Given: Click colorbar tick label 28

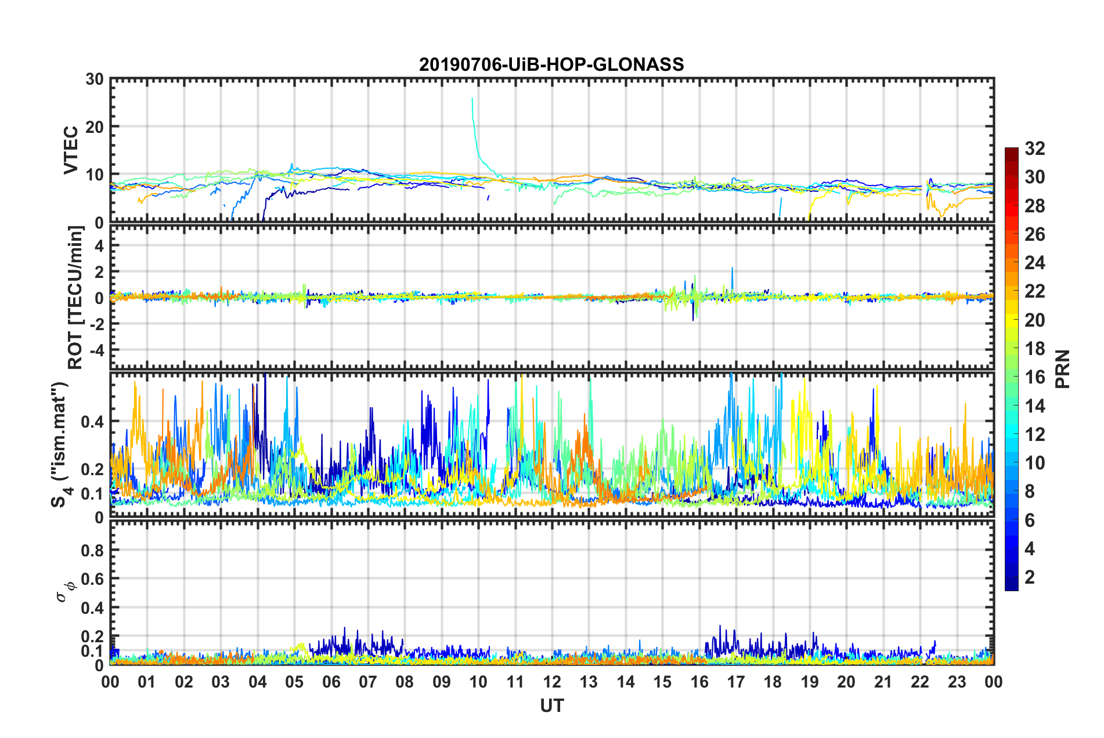Looking at the screenshot, I should (1035, 206).
